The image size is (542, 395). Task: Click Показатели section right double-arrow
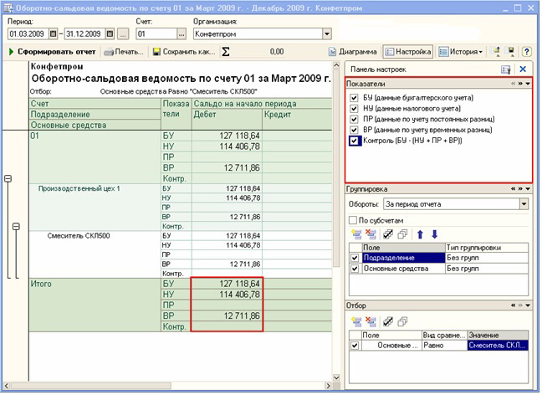(x=520, y=84)
